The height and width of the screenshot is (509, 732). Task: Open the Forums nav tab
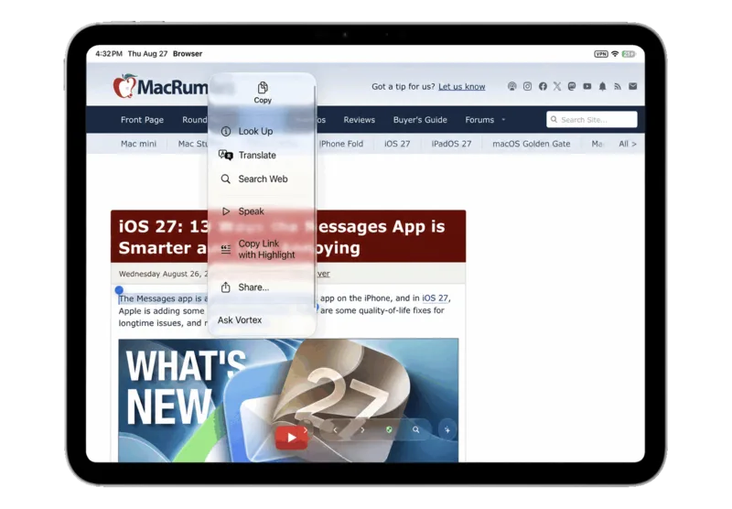click(x=479, y=120)
